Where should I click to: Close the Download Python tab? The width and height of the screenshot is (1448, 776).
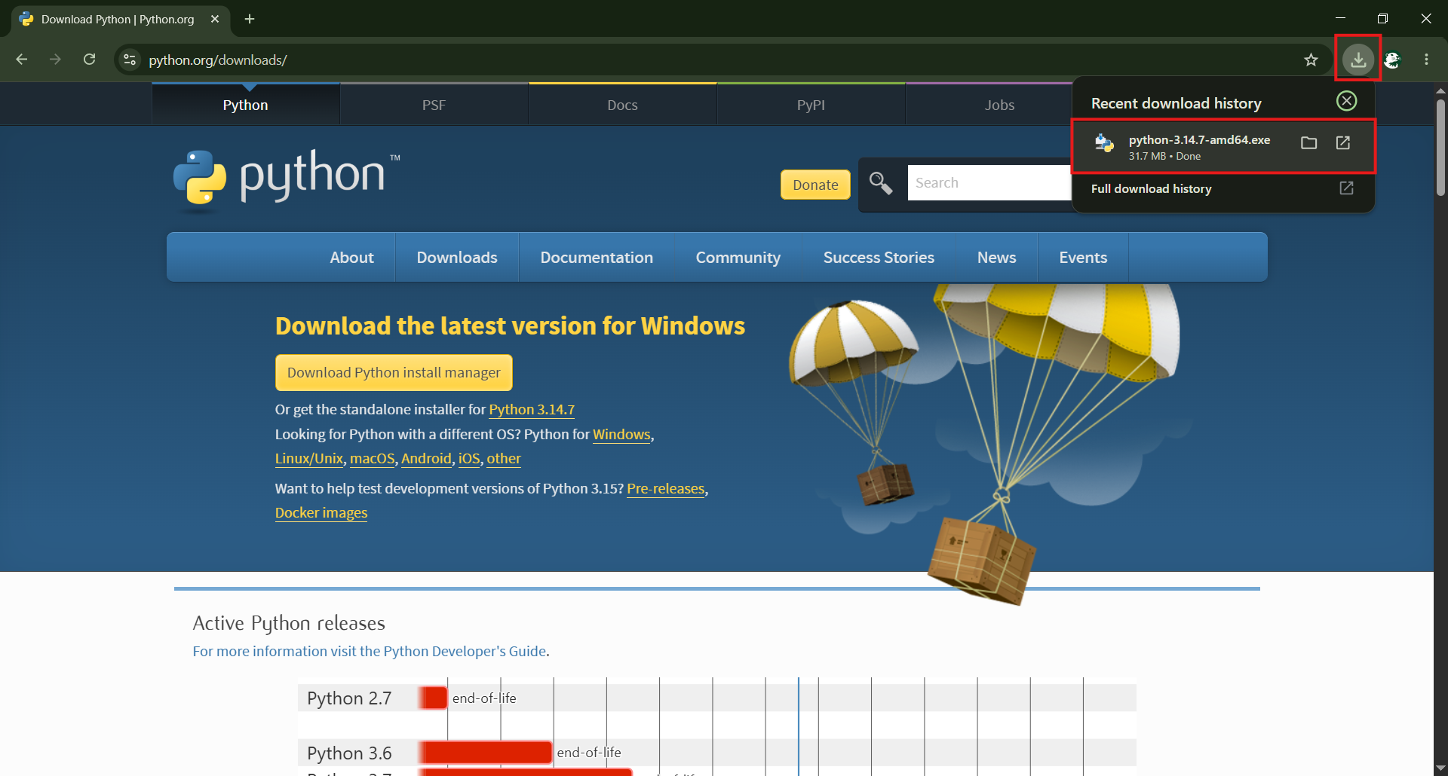point(215,19)
